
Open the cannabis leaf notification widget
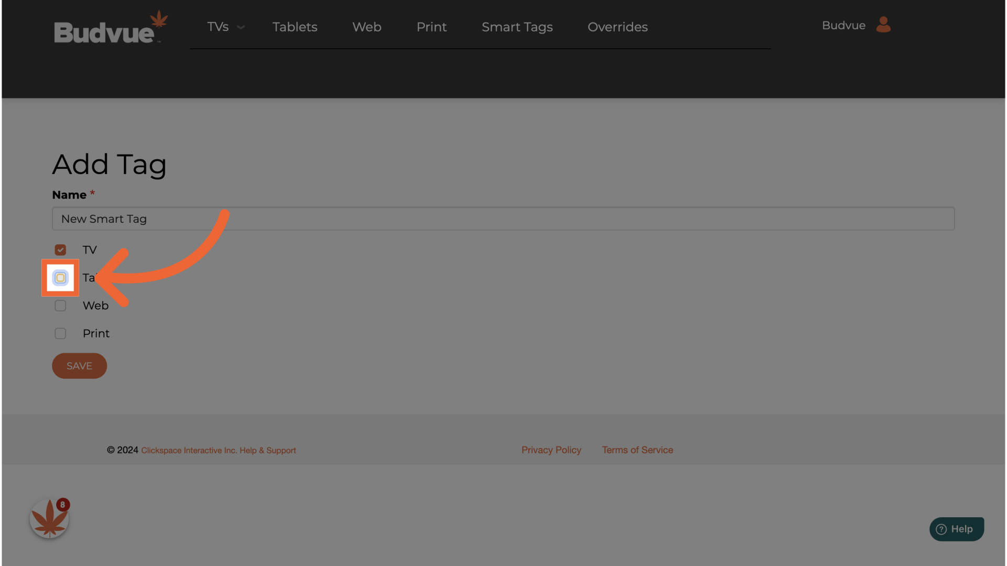tap(49, 519)
